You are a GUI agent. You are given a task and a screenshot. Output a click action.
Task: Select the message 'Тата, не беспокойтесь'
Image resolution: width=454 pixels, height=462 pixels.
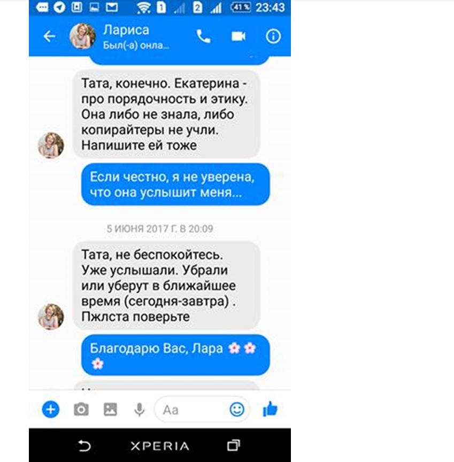tap(166, 285)
